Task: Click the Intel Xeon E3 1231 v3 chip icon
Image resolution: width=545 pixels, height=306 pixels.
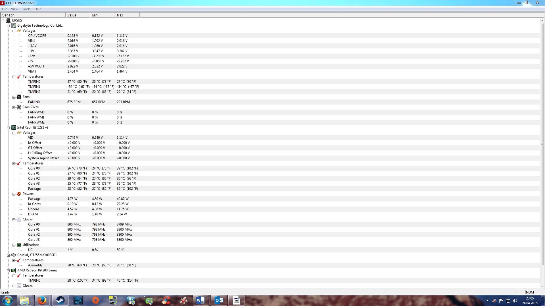Action: (x=14, y=128)
